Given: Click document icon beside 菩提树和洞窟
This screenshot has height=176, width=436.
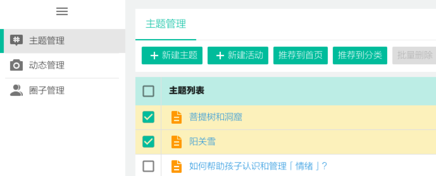Looking at the screenshot, I should click(x=176, y=117).
